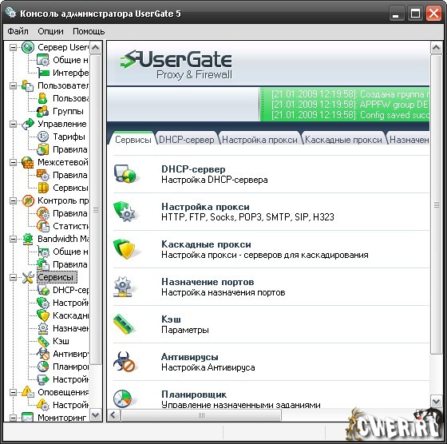
Task: Click the Интерфейсы green flag tree icon
Action: 43,73
